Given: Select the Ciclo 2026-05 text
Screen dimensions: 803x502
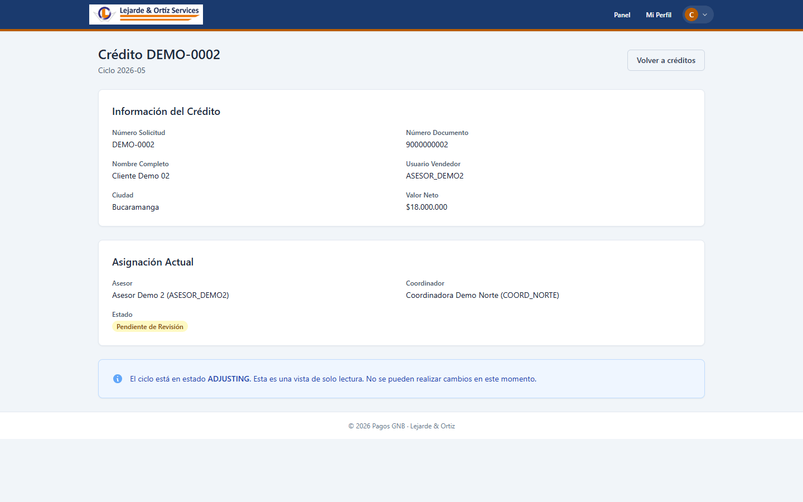Looking at the screenshot, I should point(122,70).
